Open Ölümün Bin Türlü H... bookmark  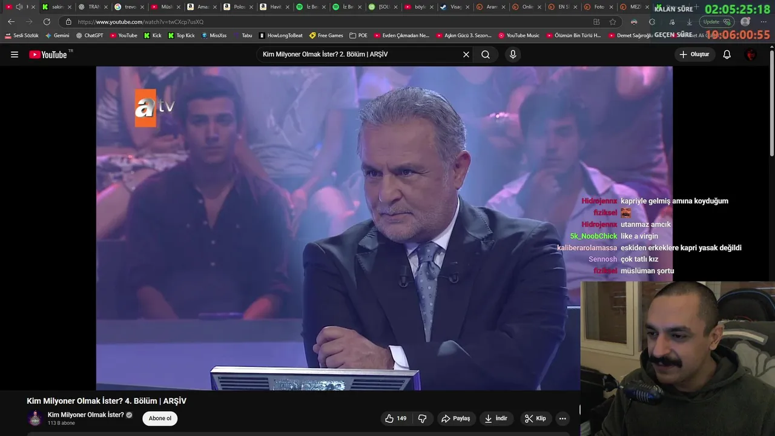[573, 36]
